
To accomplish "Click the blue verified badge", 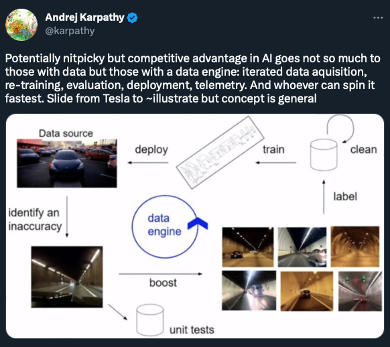I will (132, 17).
